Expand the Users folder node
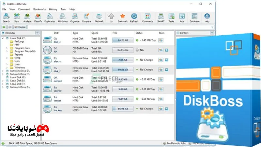Screen dimensions: 261x147 [7, 64]
